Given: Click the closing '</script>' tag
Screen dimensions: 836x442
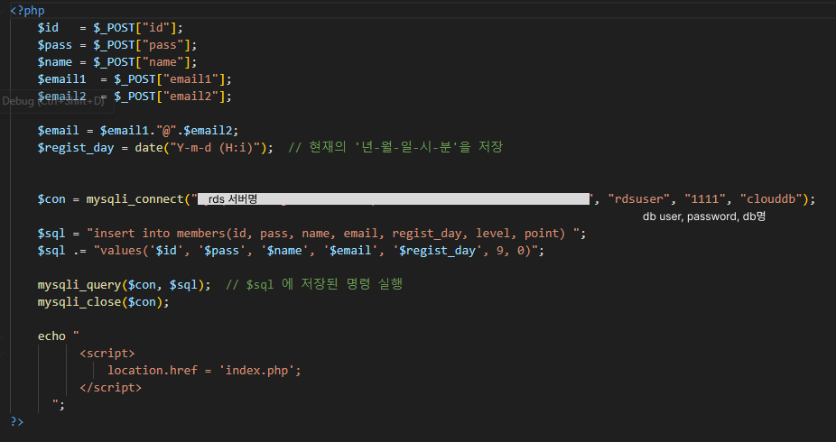Looking at the screenshot, I should pos(110,387).
